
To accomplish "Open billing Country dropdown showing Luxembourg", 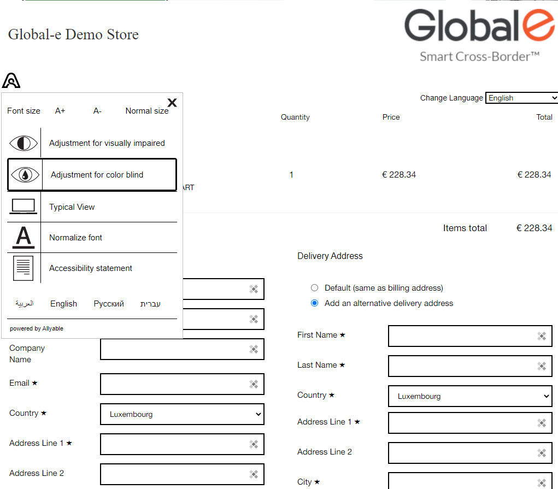I will click(182, 414).
